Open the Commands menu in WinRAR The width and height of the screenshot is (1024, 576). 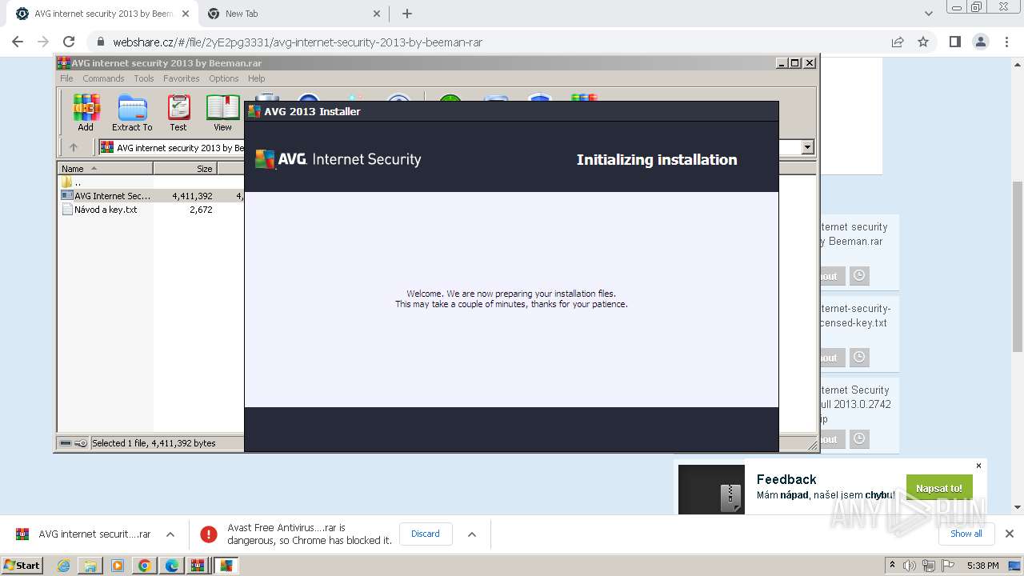pyautogui.click(x=103, y=78)
